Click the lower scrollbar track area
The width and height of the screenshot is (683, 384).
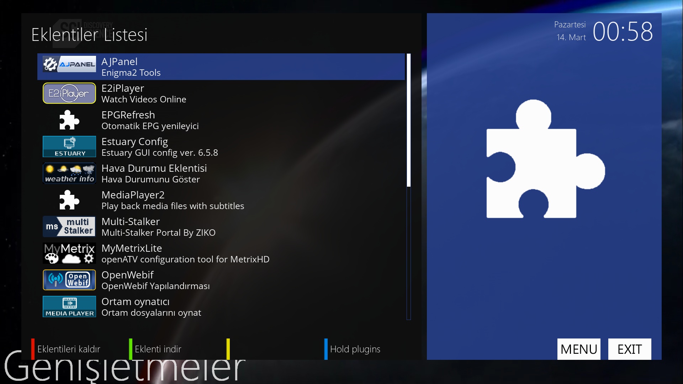(x=409, y=253)
